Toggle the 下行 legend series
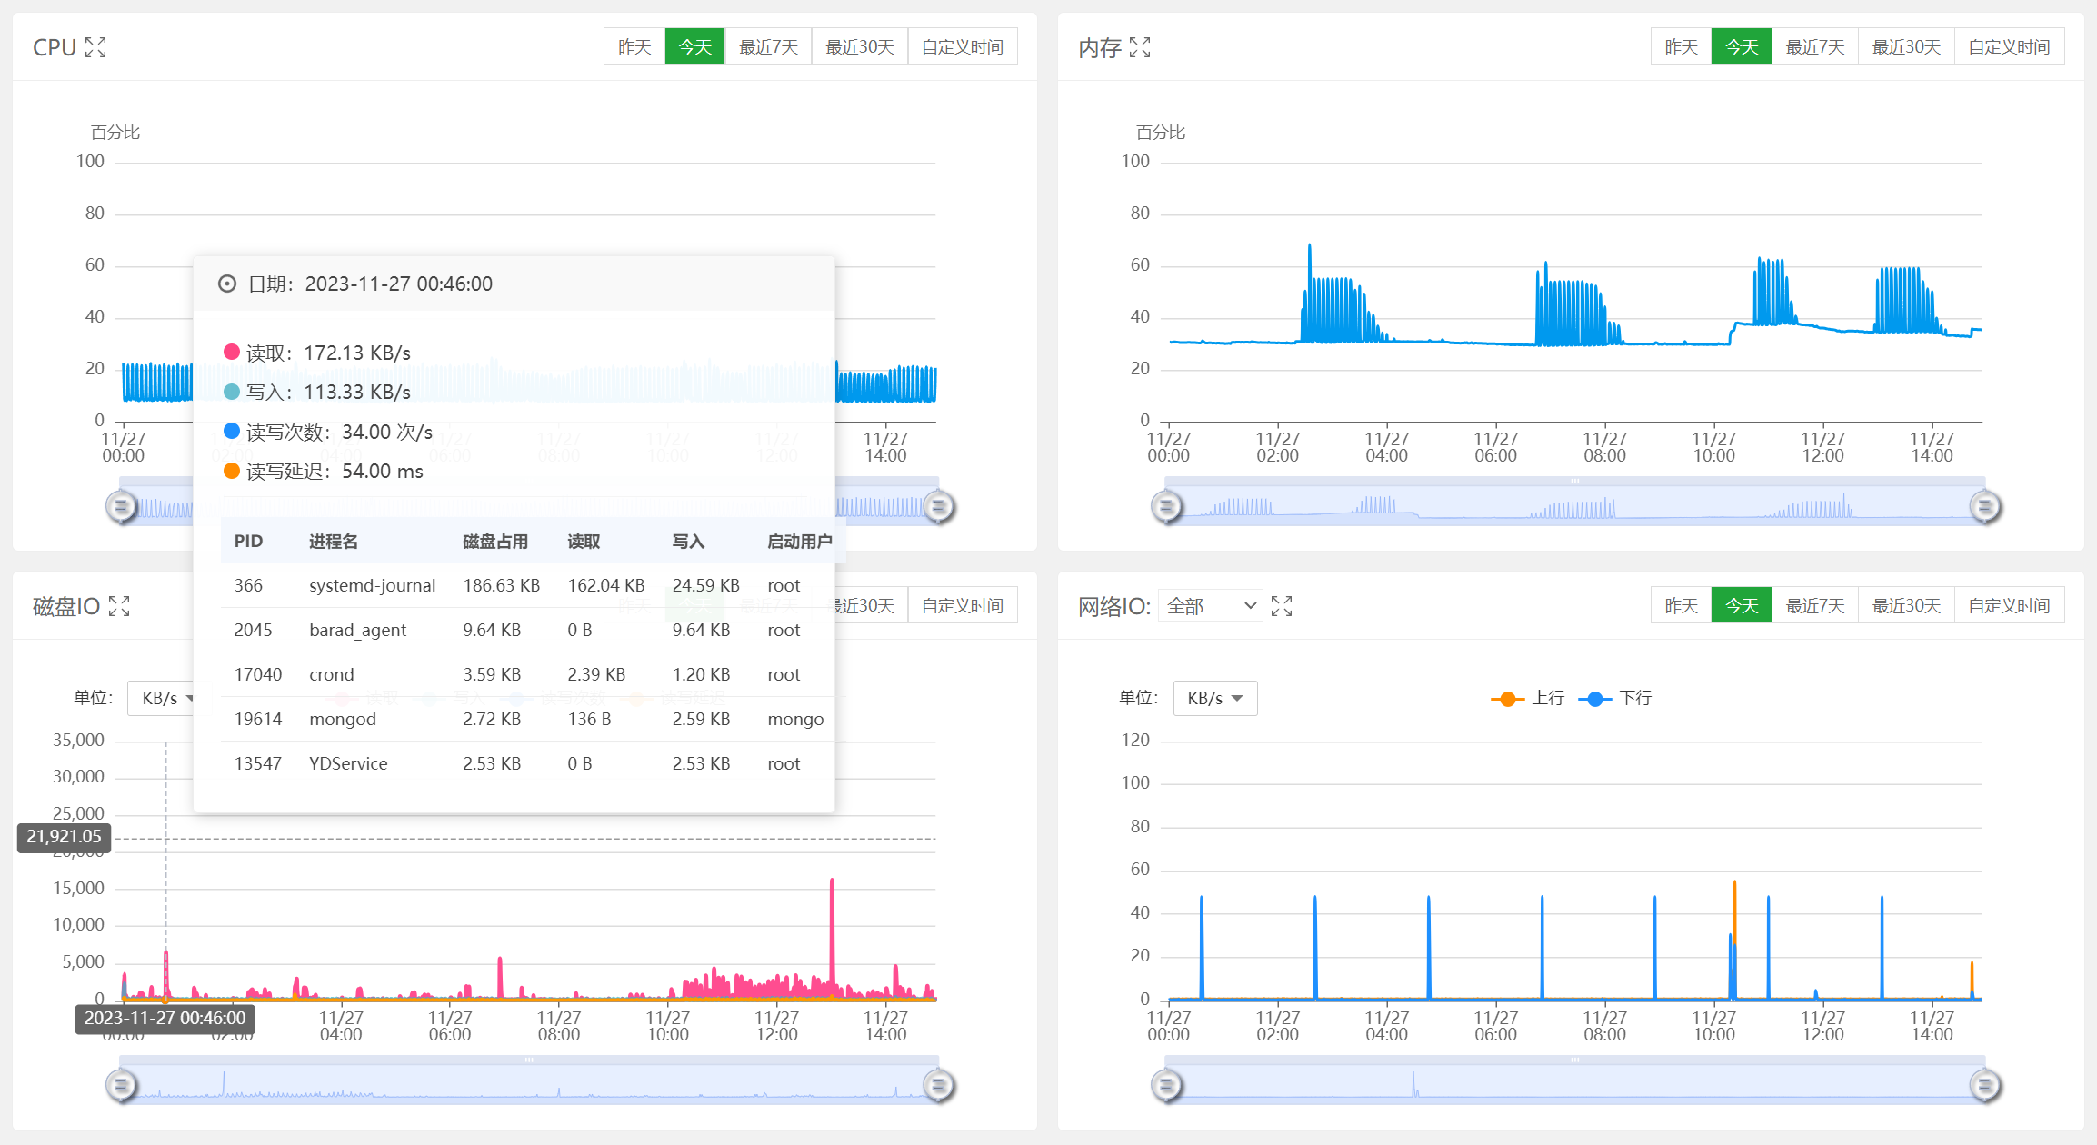The image size is (2097, 1145). click(1616, 698)
